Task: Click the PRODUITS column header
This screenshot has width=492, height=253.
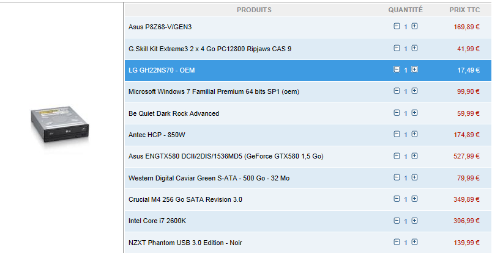Action: point(254,10)
